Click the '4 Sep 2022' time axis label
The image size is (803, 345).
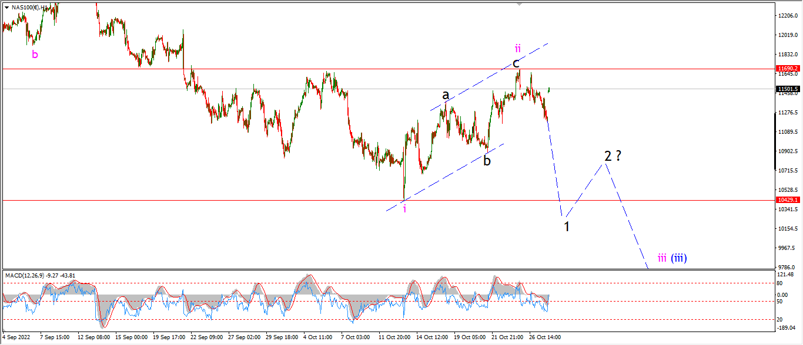[15, 338]
